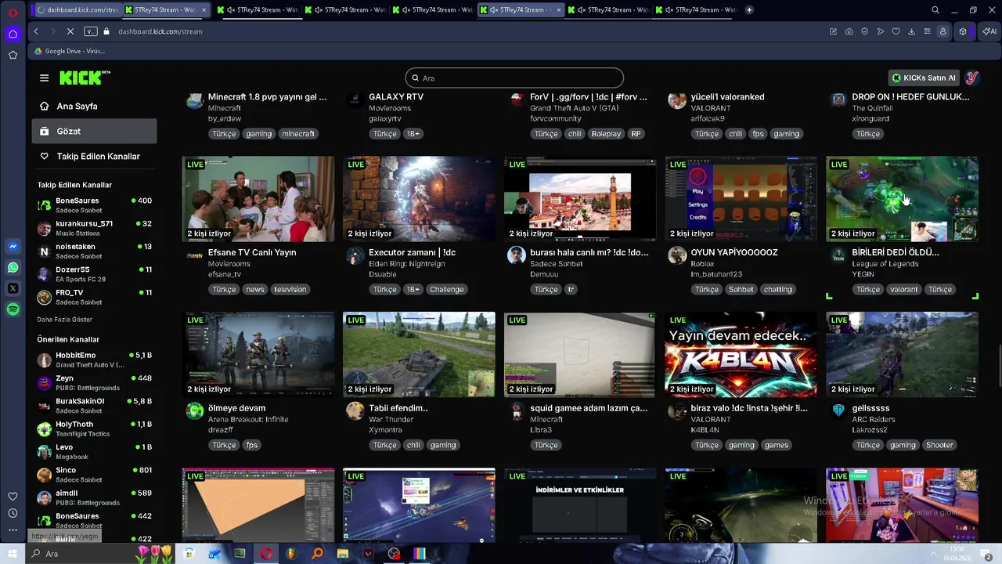Open the profile avatar on Kick

point(971,78)
